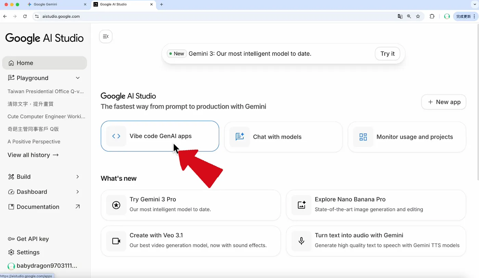Image resolution: width=479 pixels, height=278 pixels.
Task: Click the browser translate page icon
Action: tap(400, 16)
